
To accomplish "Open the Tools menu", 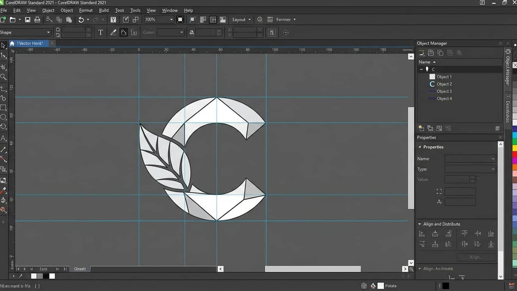I will 135,10.
